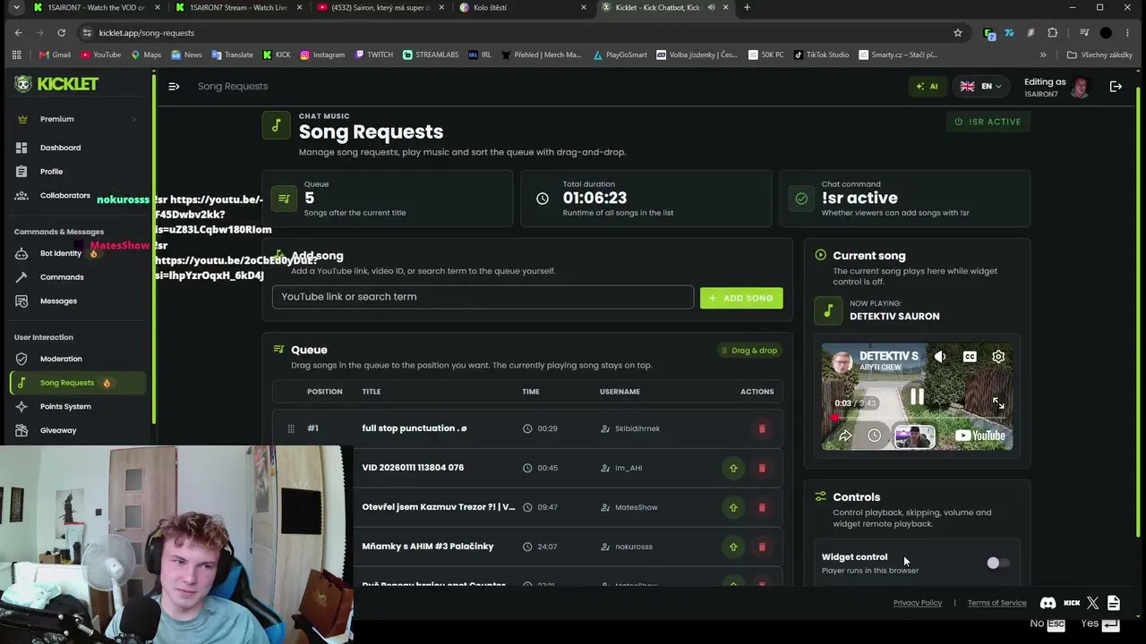Image resolution: width=1146 pixels, height=644 pixels.
Task: Click the YouTube link or search term field
Action: pyautogui.click(x=483, y=297)
